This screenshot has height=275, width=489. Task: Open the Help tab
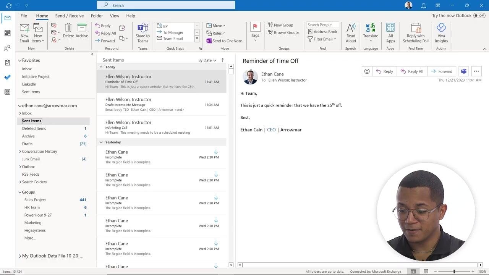pyautogui.click(x=131, y=16)
